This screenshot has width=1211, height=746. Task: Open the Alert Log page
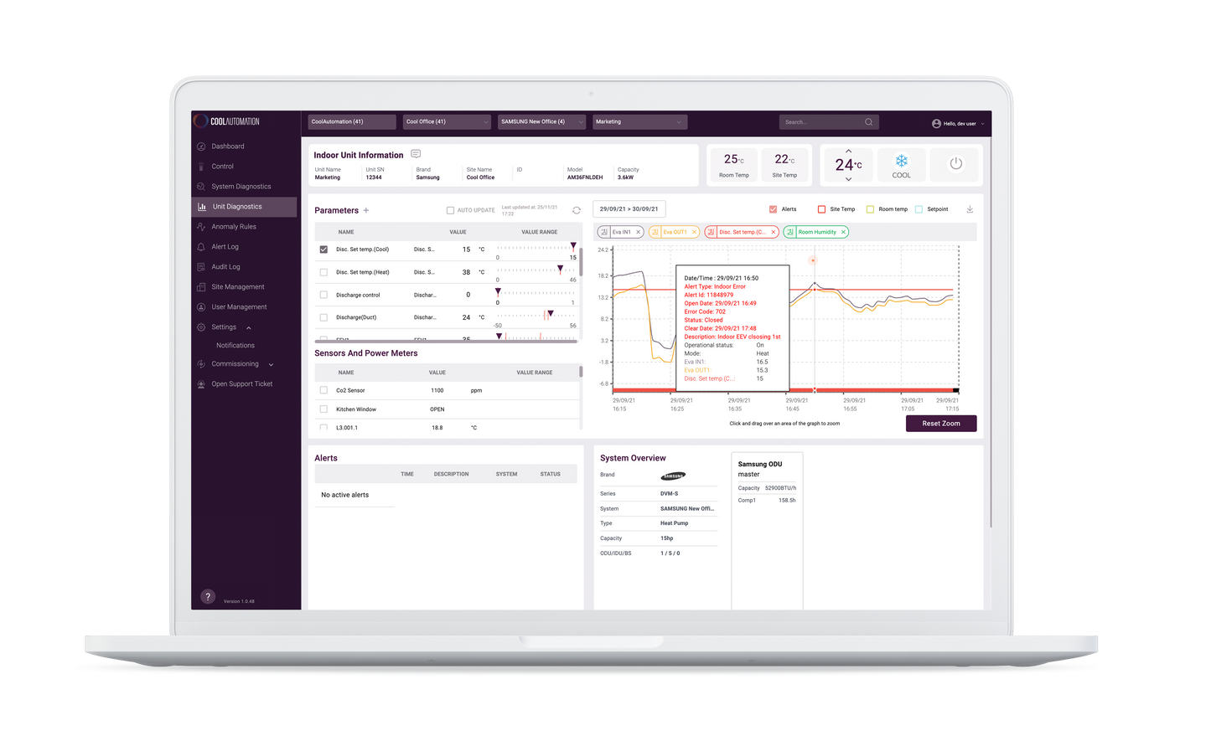coord(225,247)
